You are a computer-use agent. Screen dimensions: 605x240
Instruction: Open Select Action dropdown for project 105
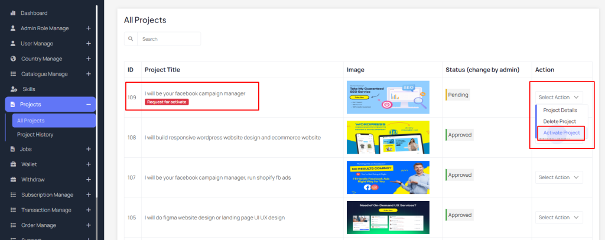pos(559,218)
